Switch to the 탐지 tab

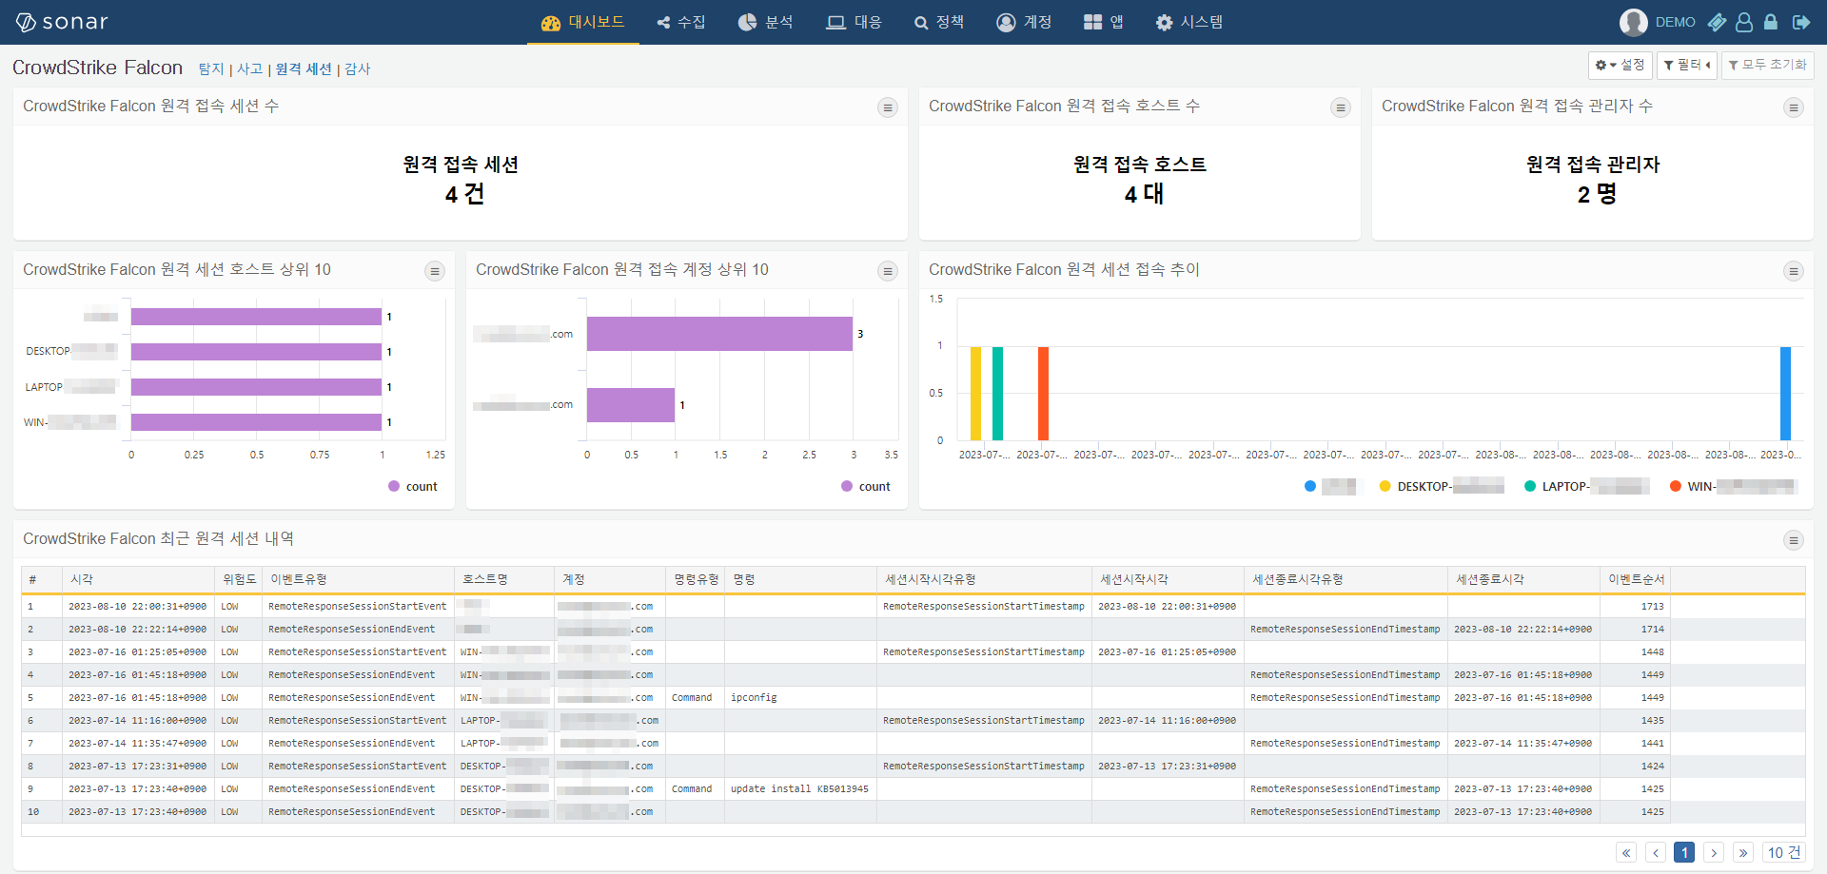(x=211, y=68)
